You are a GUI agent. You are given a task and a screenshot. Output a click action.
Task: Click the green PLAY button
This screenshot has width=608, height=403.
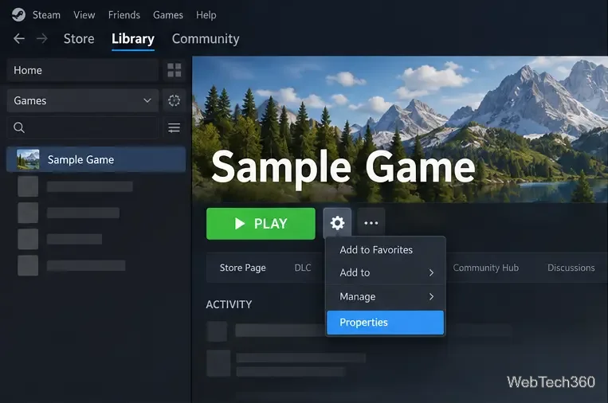(261, 224)
